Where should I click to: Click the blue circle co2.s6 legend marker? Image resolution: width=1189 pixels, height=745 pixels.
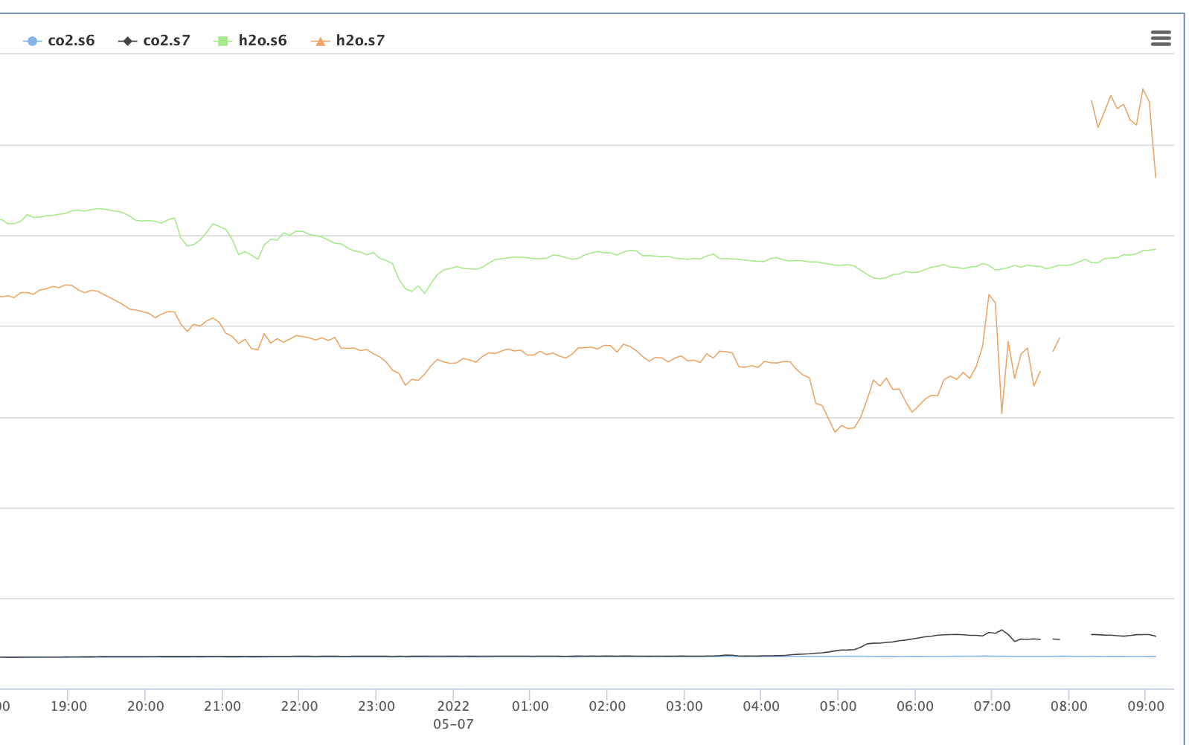[32, 41]
